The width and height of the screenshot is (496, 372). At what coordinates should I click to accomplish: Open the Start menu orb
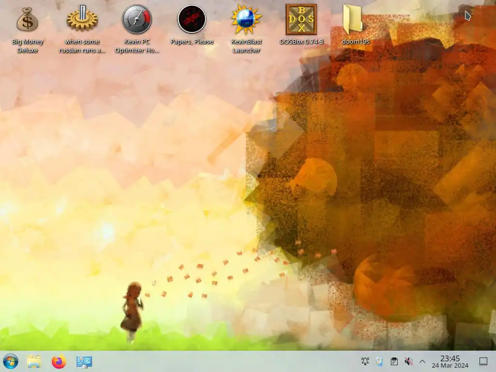11,361
